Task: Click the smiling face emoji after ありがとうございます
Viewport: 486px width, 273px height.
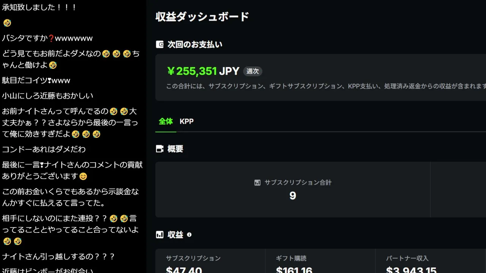Action: tap(83, 176)
